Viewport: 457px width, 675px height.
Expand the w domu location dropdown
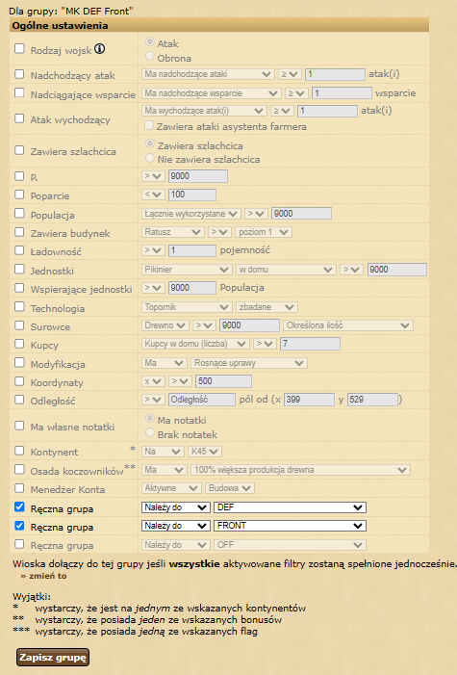point(286,270)
